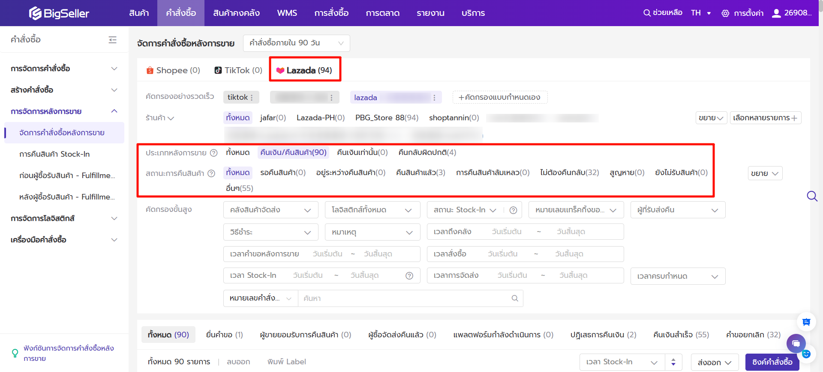Switch to คำขอยกเลิก (32) tab
823x372 pixels.
coord(753,335)
